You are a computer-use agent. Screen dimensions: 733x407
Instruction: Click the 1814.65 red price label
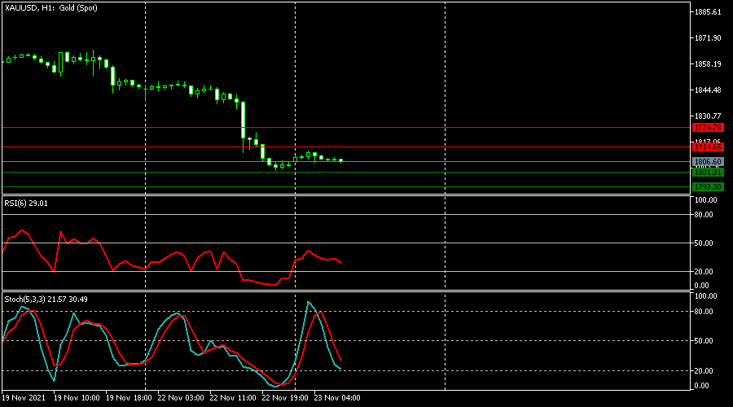pyautogui.click(x=708, y=147)
